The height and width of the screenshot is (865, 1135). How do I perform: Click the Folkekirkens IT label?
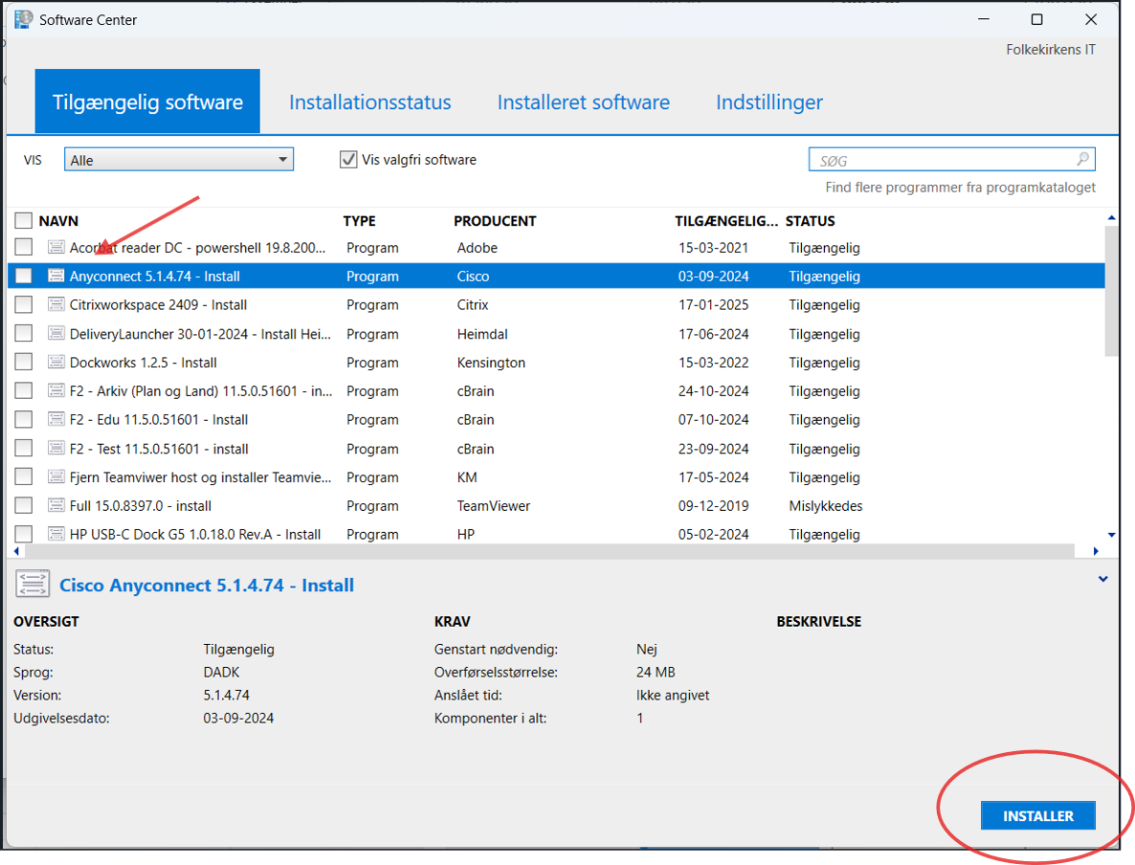1051,49
